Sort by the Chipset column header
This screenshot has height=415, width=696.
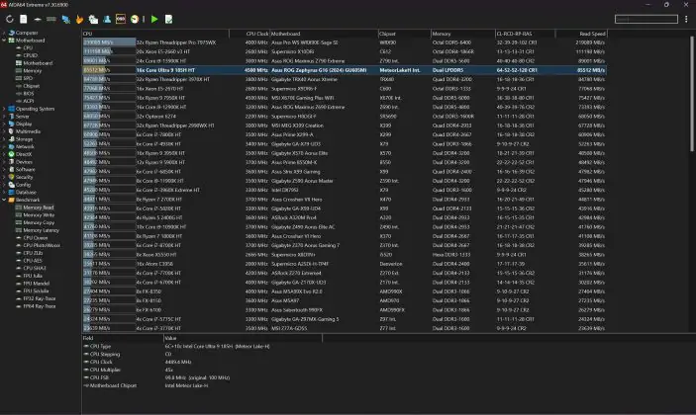(x=404, y=34)
